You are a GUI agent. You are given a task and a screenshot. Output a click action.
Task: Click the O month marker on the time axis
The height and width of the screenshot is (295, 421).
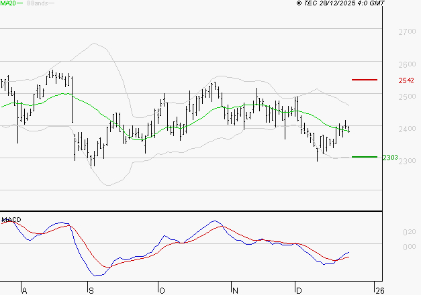(x=162, y=291)
